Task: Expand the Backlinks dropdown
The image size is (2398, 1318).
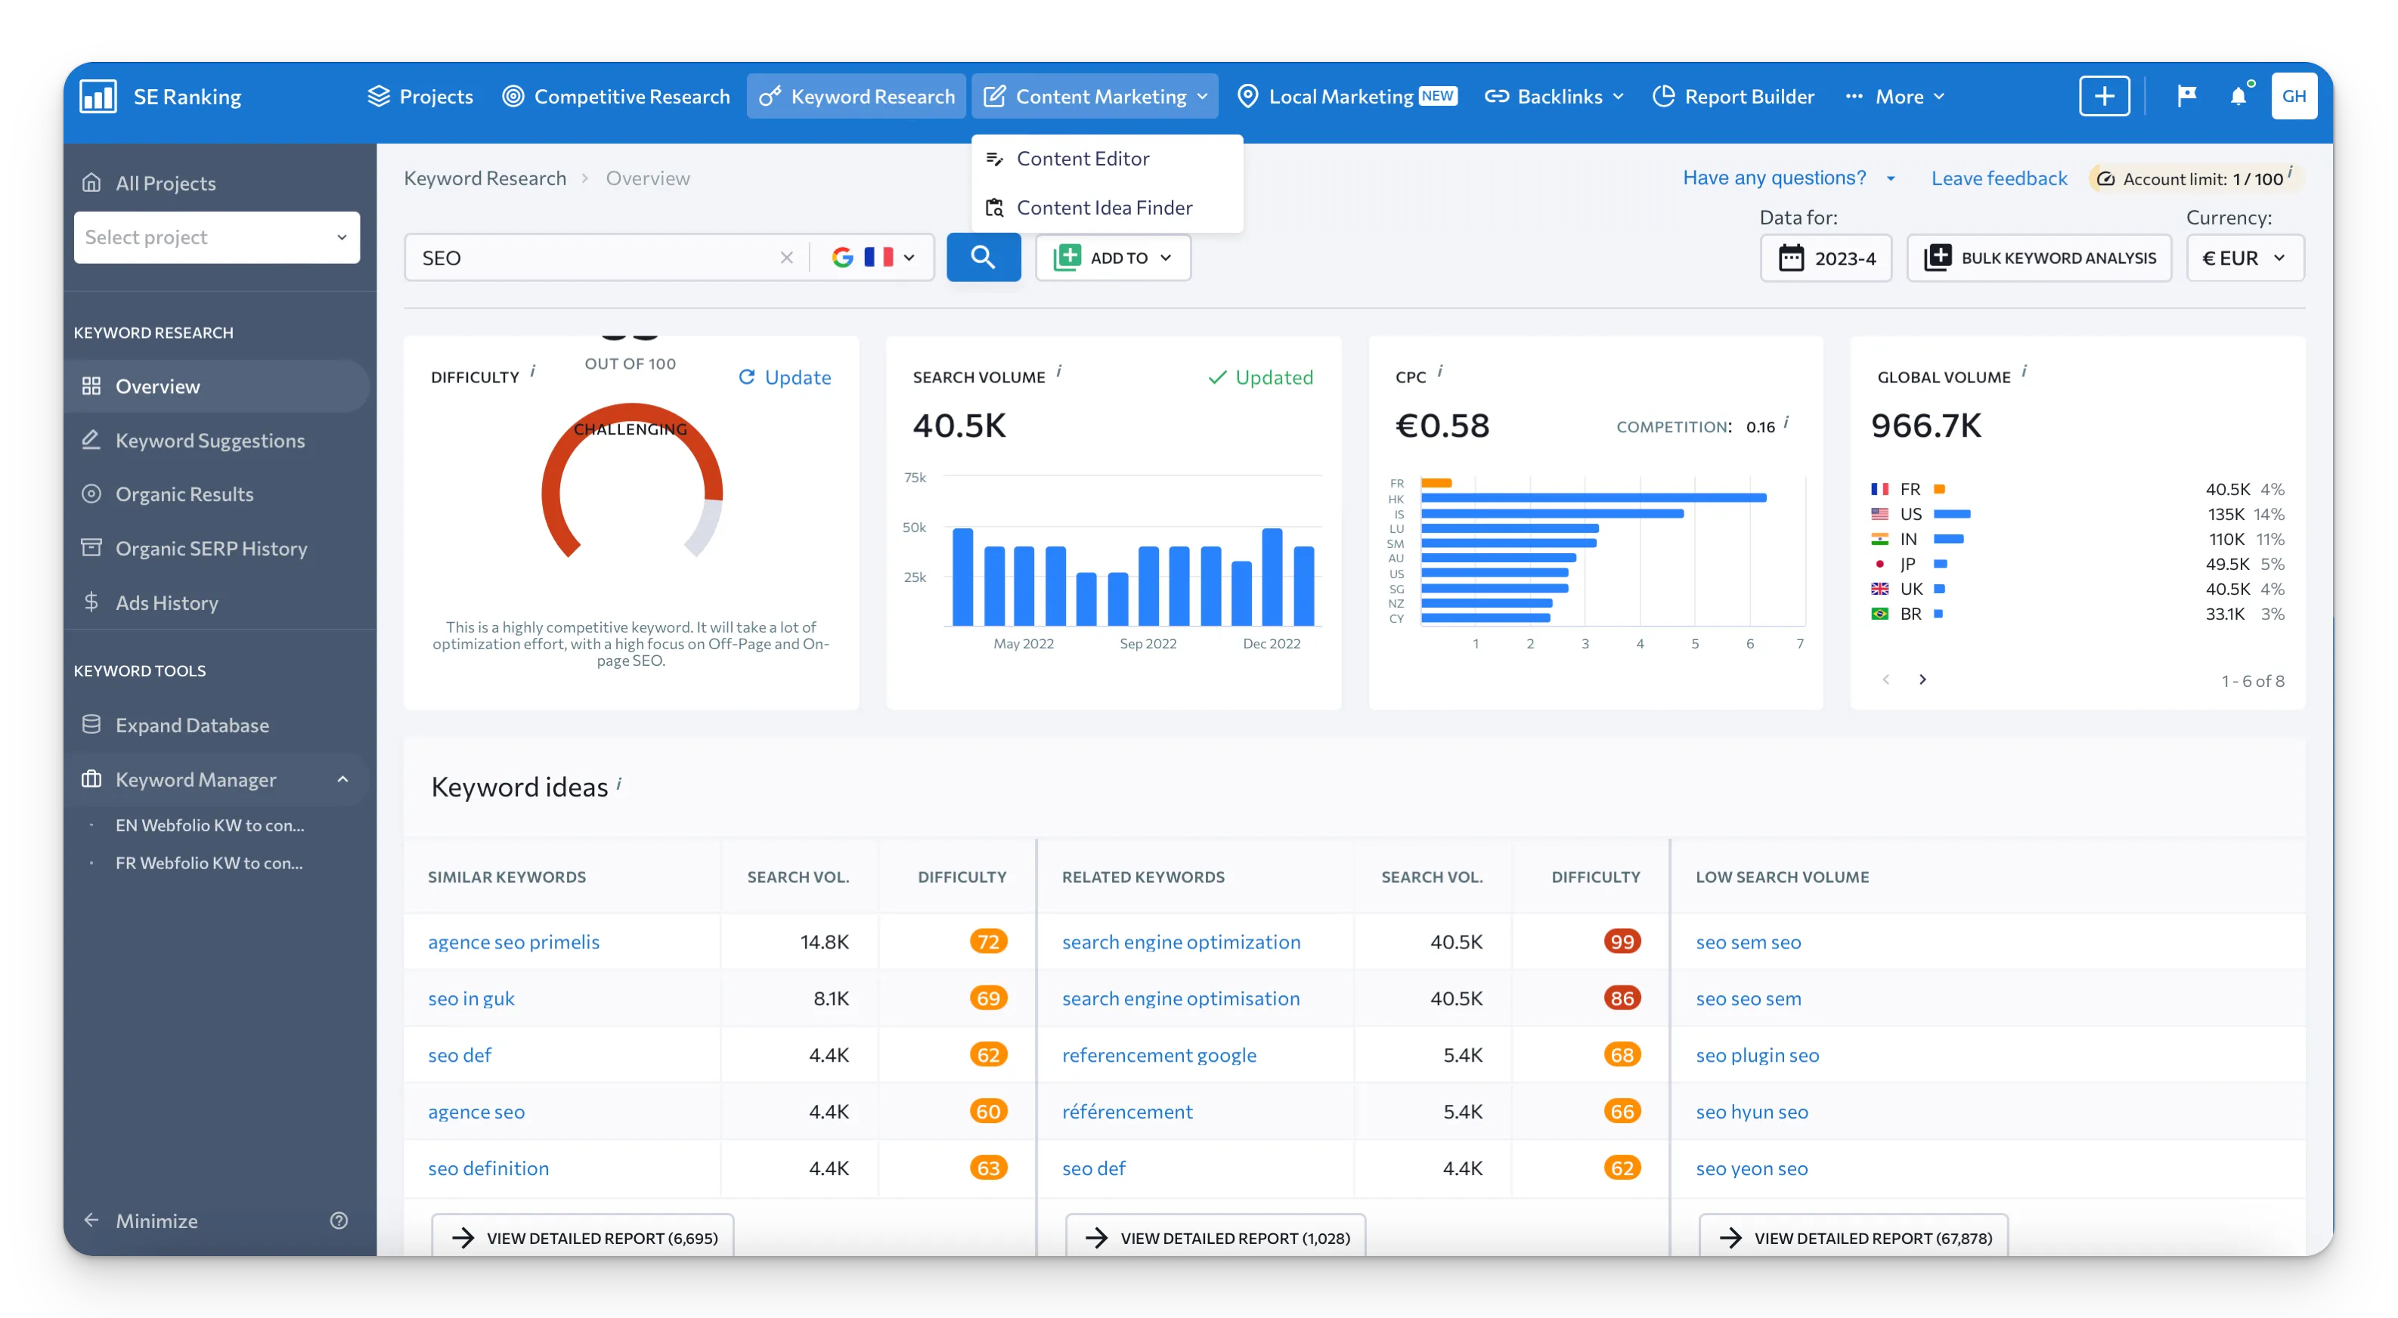Action: (x=1553, y=96)
